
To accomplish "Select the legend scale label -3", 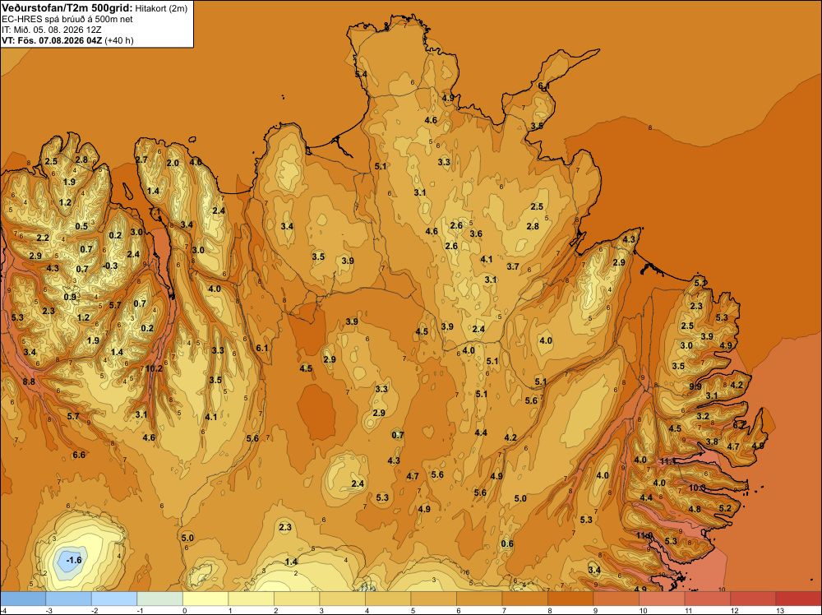I will pyautogui.click(x=49, y=610).
